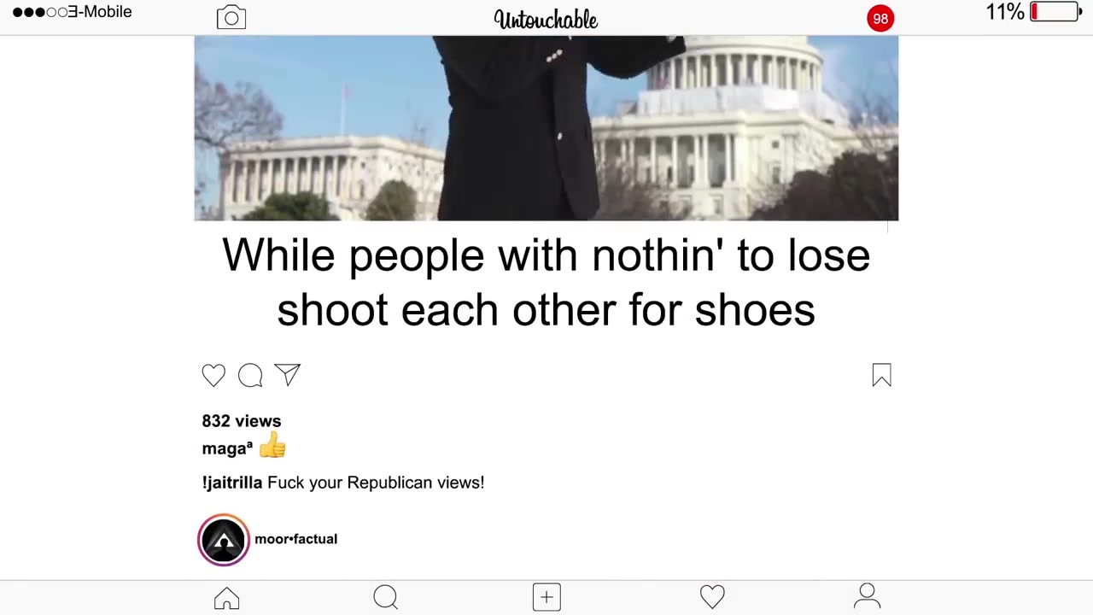
Task: Click the Untouchable title logo
Action: click(x=546, y=20)
